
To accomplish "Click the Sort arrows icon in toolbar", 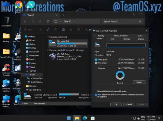I will coord(87,30).
